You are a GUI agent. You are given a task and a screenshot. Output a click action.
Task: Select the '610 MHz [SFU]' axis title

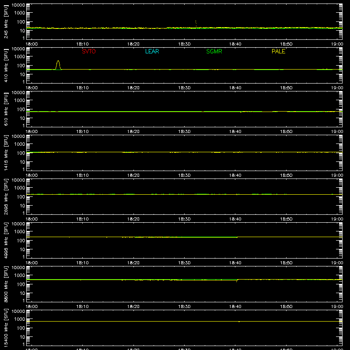(x=6, y=109)
